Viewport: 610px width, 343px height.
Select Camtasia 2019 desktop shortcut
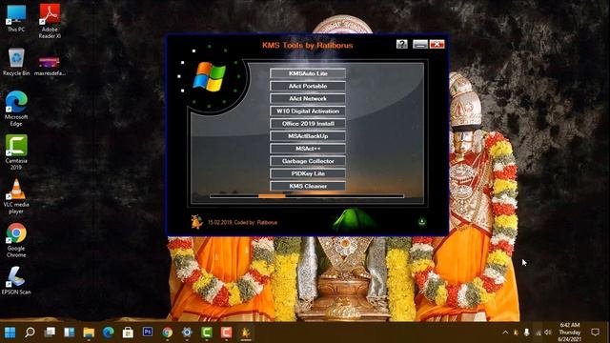16,152
